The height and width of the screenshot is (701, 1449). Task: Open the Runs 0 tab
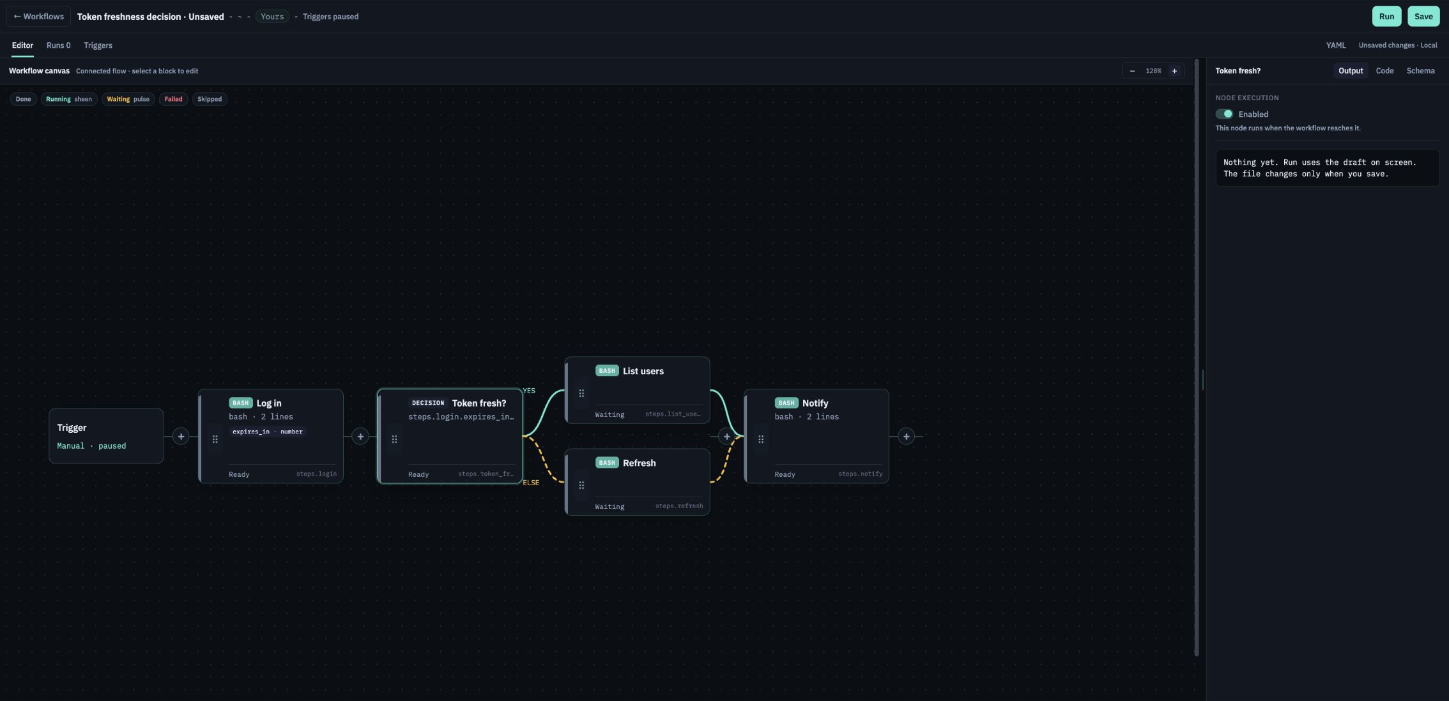(58, 45)
